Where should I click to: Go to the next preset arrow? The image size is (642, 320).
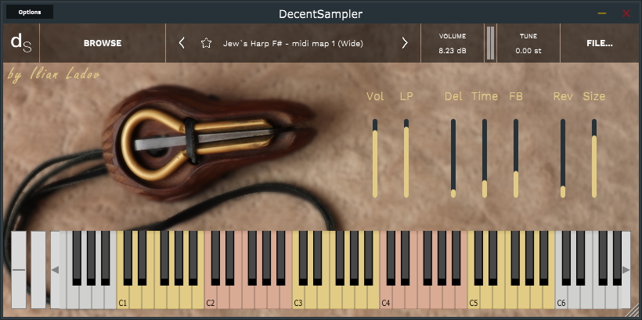coord(405,43)
